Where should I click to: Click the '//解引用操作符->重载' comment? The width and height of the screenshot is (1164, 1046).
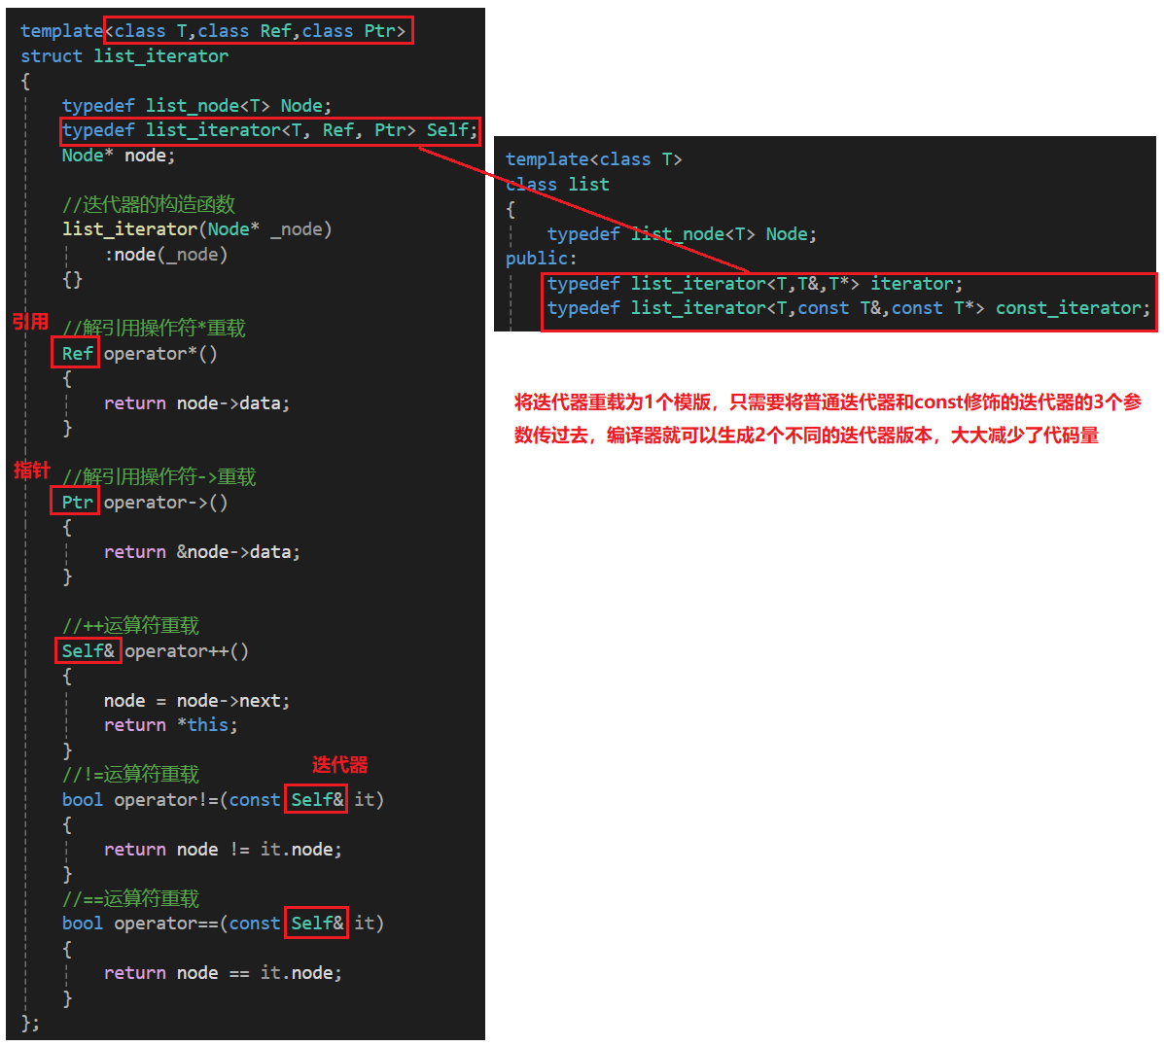point(159,476)
